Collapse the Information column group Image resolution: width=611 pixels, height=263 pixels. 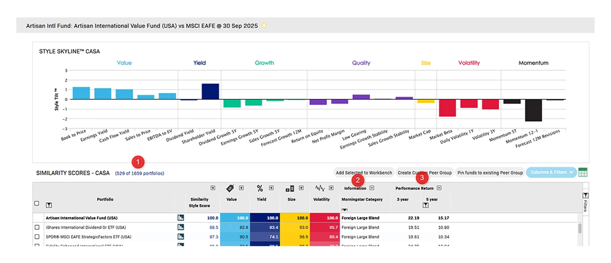372,188
